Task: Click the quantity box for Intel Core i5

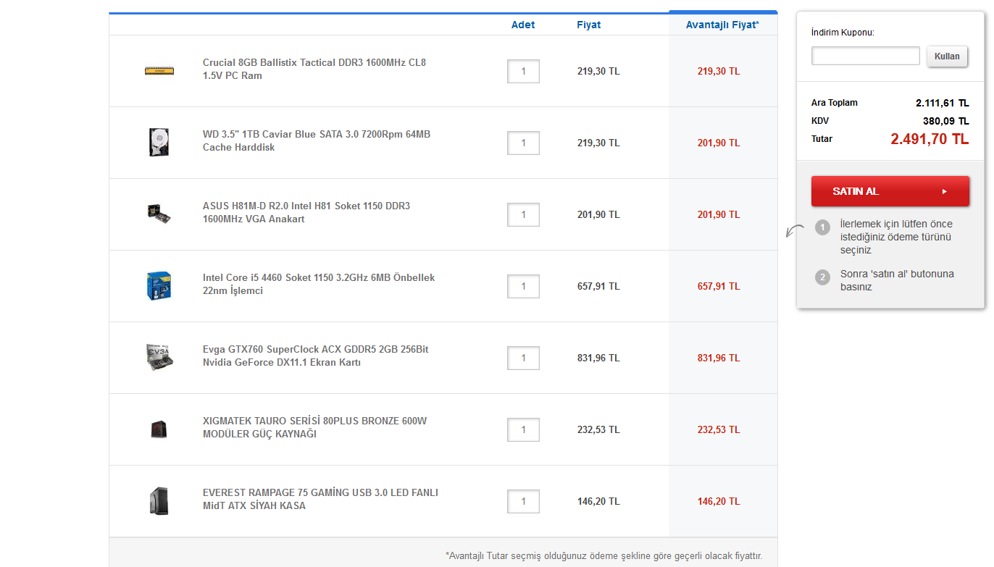Action: 523,286
